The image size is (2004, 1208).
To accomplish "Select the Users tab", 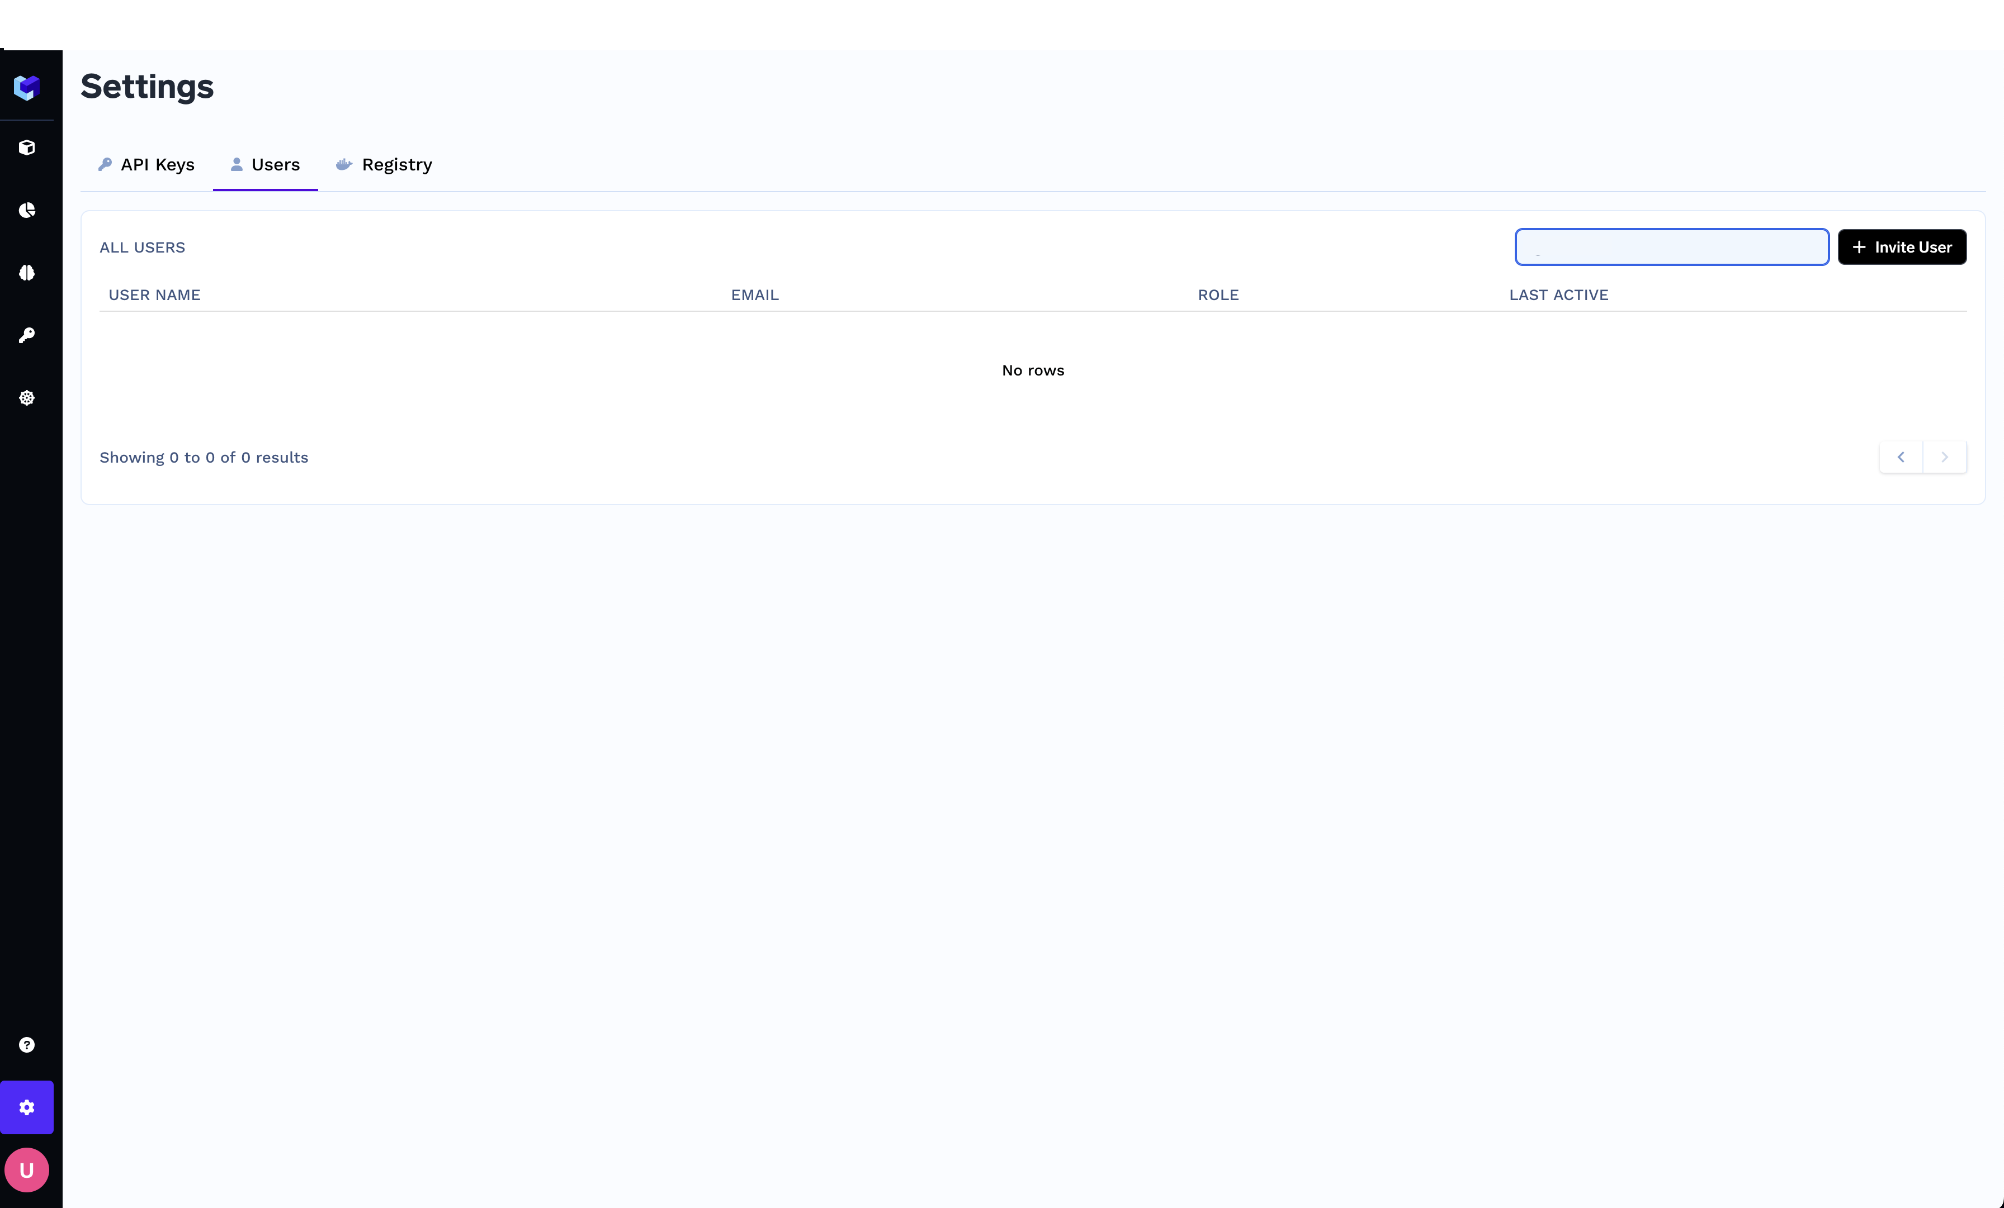I will pos(265,165).
